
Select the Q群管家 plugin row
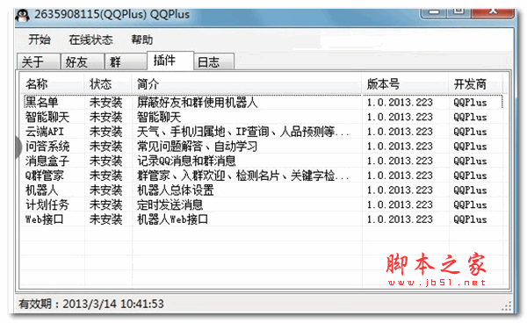pos(263,176)
